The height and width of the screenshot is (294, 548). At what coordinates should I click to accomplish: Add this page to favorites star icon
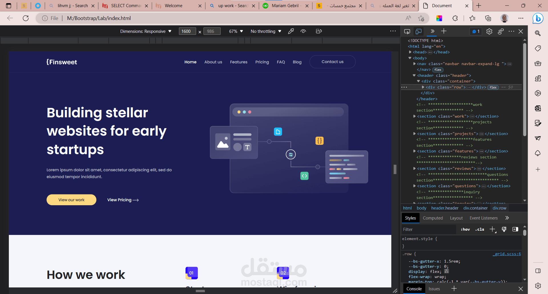point(421,18)
